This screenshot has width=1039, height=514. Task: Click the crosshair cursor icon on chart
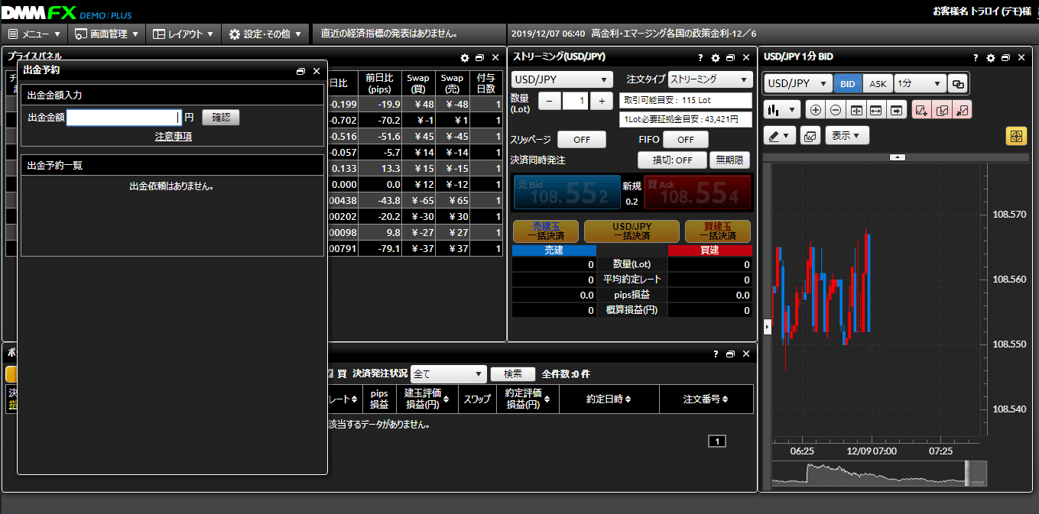pos(1015,136)
